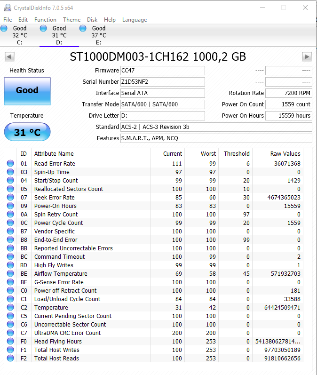Viewport: 317px width, 375px height.
Task: Click raw value 4674365023 in Seek Error Rate row
Action: coord(284,197)
